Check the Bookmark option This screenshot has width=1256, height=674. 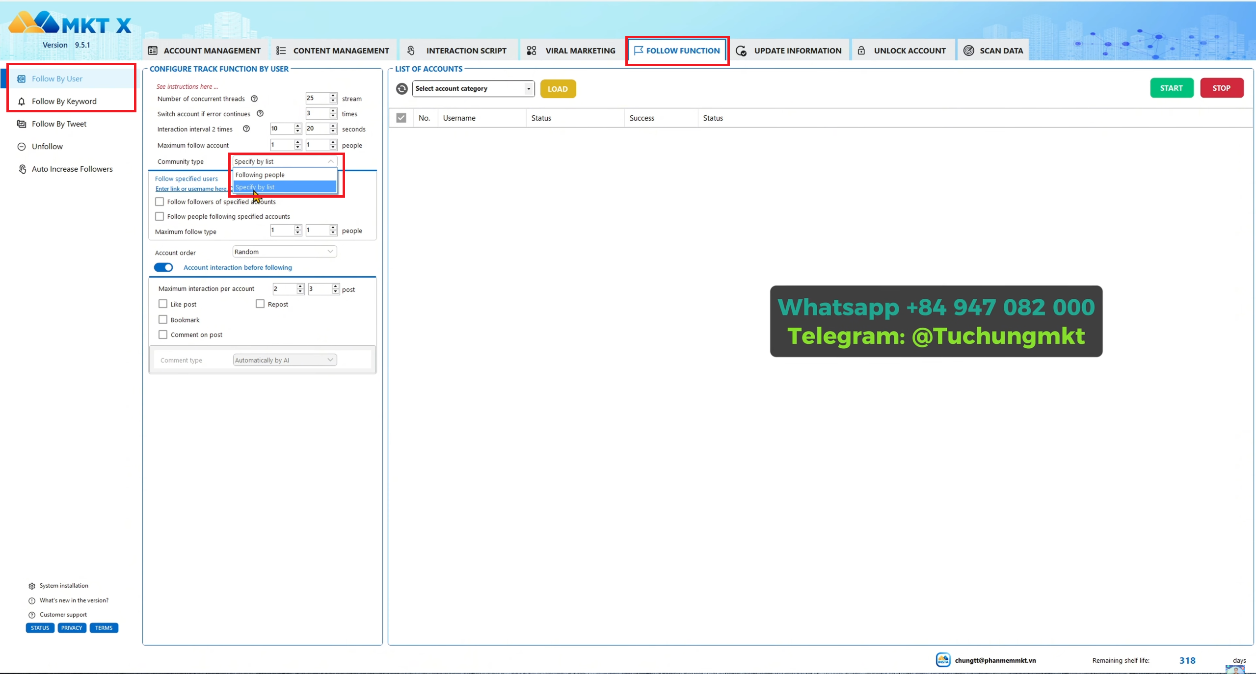163,319
